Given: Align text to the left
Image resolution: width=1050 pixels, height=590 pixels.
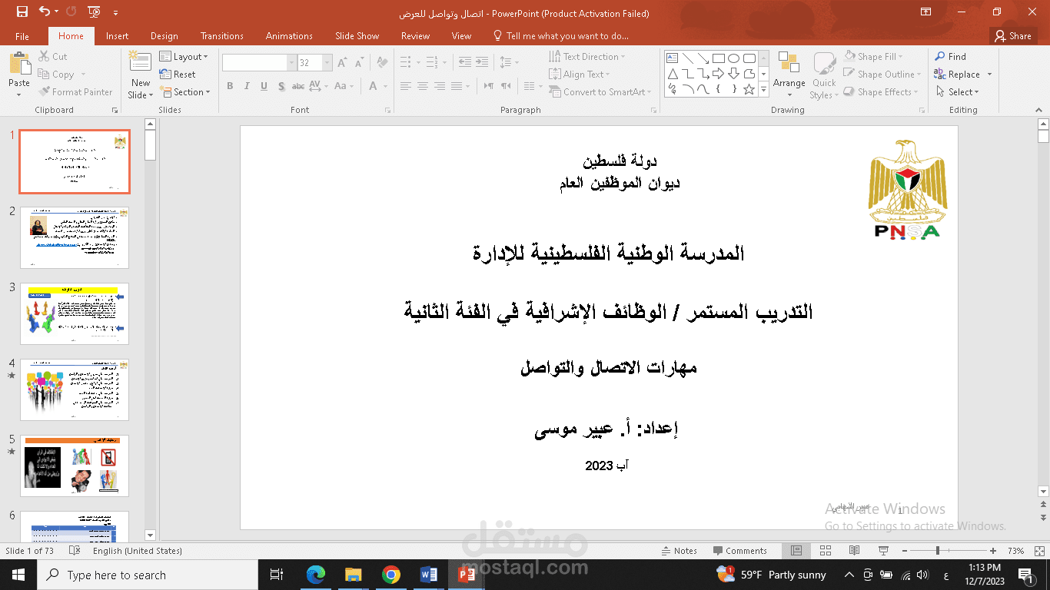Looking at the screenshot, I should coord(406,86).
